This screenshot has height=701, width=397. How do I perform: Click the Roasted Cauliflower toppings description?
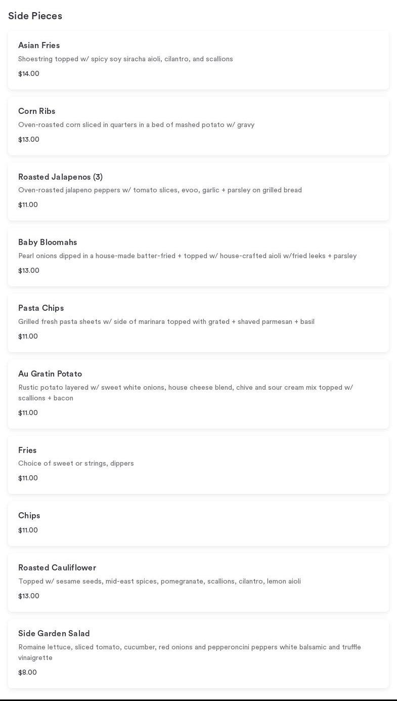[x=159, y=582]
